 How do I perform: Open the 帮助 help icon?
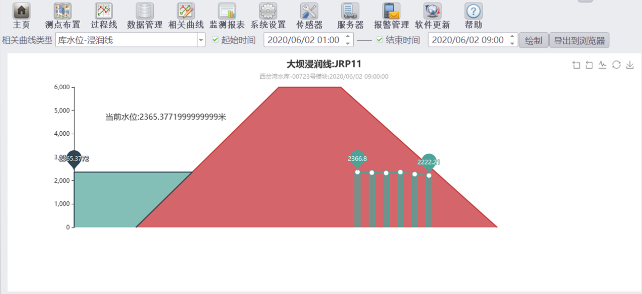(x=474, y=11)
